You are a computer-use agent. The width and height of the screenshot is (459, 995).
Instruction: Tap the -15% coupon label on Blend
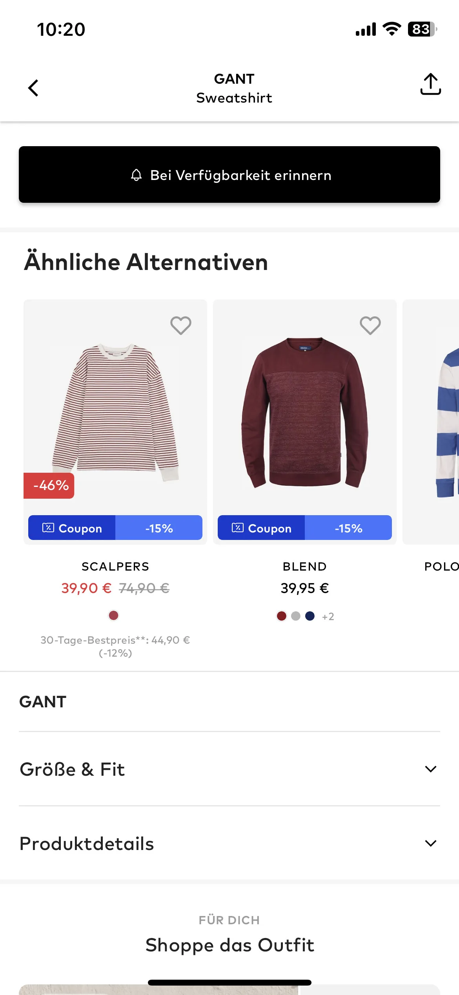(x=348, y=528)
